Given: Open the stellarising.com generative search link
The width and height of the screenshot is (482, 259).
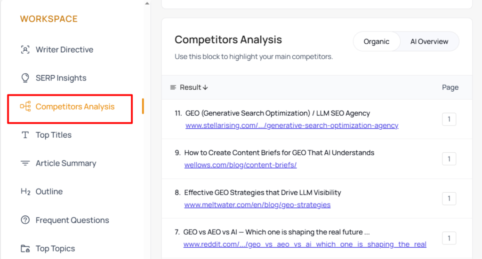Looking at the screenshot, I should 292,126.
